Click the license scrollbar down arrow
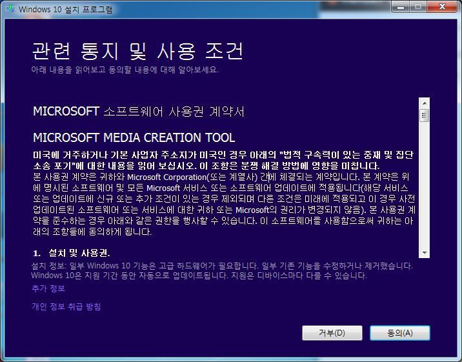462x362 pixels. point(425,253)
